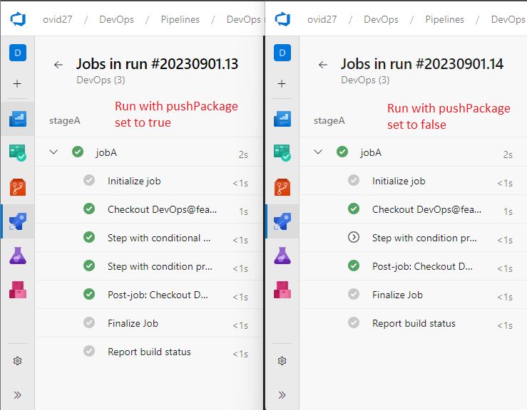This screenshot has height=410, width=527.
Task: Click DevOps (3) subtitle under run #20230901.14
Action: coord(365,80)
